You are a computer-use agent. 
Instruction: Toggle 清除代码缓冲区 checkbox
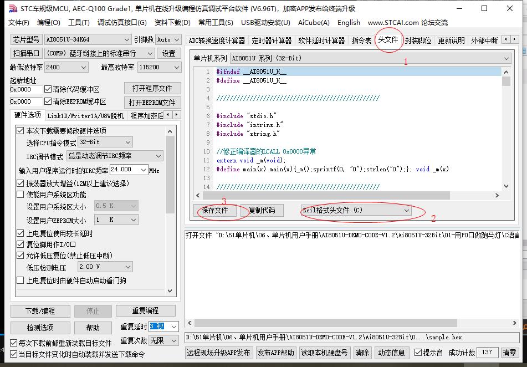coord(48,89)
